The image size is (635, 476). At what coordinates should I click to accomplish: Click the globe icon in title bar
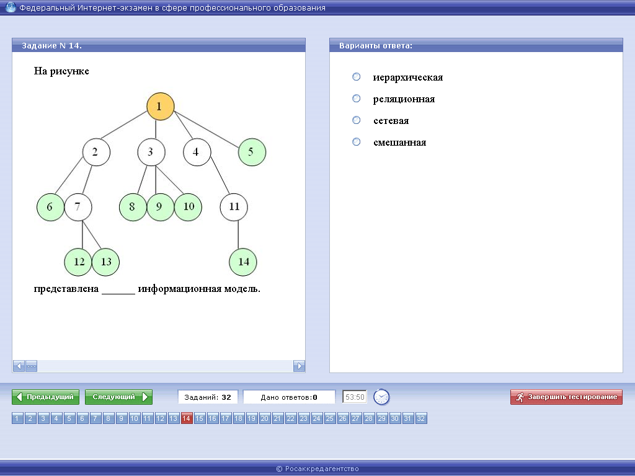pos(11,8)
